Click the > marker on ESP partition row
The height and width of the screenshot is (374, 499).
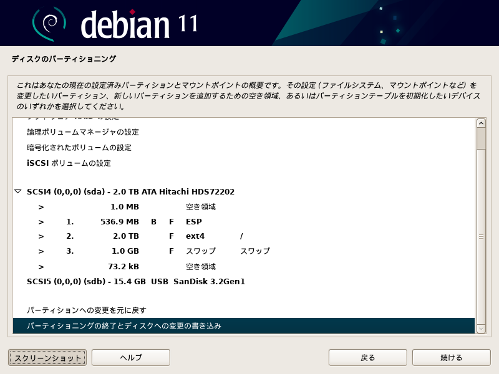41,222
